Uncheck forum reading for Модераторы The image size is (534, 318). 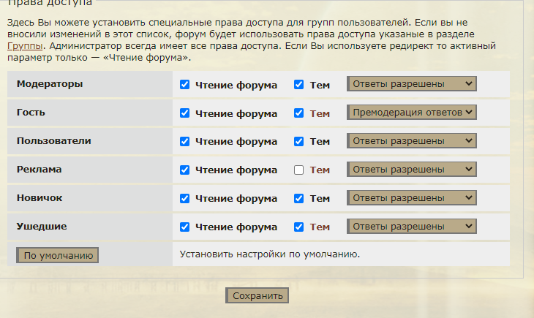pyautogui.click(x=184, y=85)
